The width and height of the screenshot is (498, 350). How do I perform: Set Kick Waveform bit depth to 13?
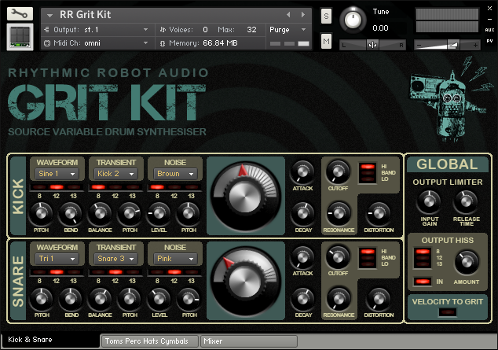tap(74, 187)
